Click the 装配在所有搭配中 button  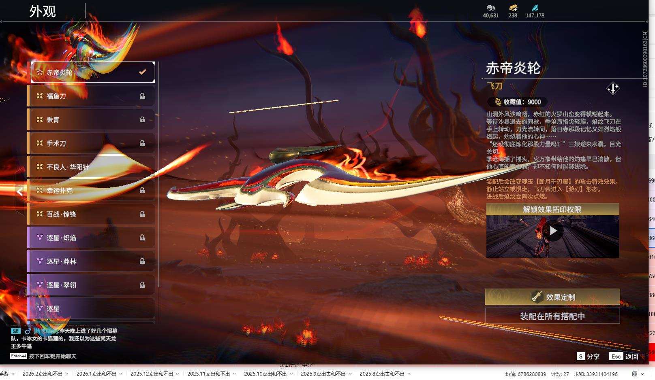[x=552, y=316]
